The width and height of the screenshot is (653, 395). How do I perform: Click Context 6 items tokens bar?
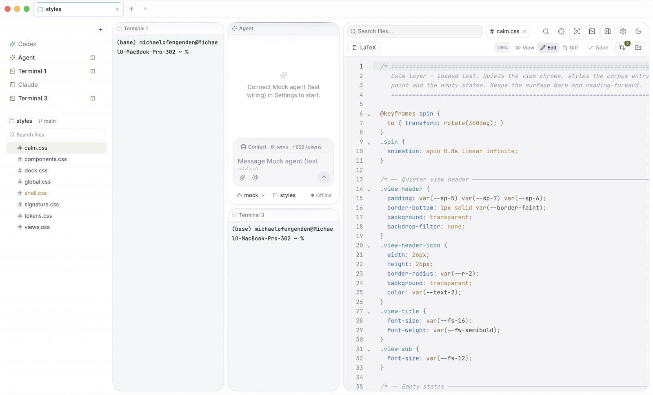(x=283, y=147)
